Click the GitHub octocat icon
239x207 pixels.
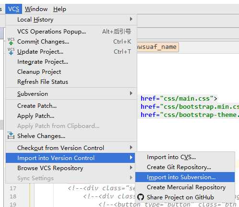141,197
